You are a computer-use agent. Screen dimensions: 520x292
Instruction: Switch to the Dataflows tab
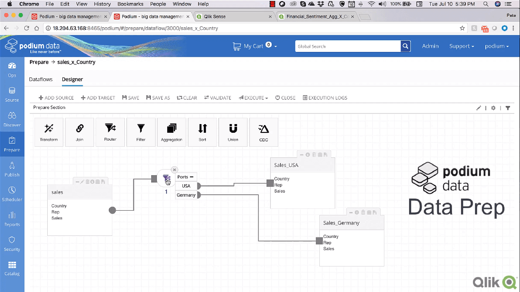coord(41,80)
